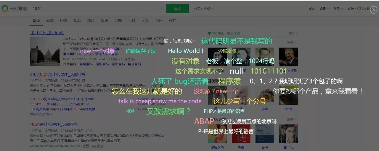
Task: Switch to the 英文 tab
Action: pos(145,21)
